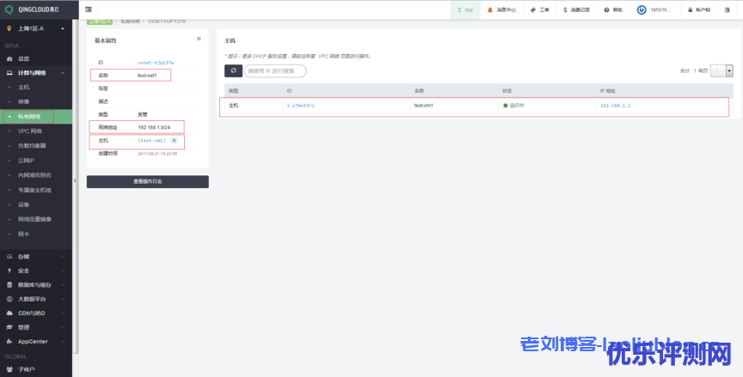The width and height of the screenshot is (743, 377).
Task: Open the 总览 overview page
Action: pos(24,58)
